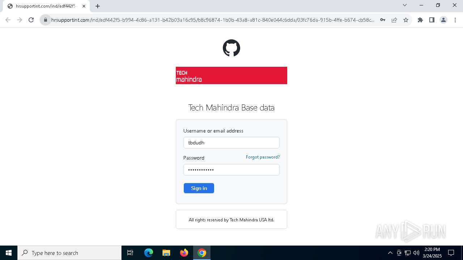Click the Tech Mahindra red banner logo
This screenshot has width=463, height=260.
point(231,75)
